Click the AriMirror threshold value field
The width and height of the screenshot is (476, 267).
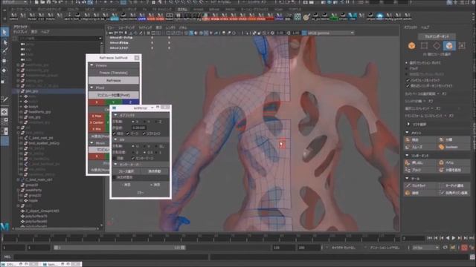[139, 128]
